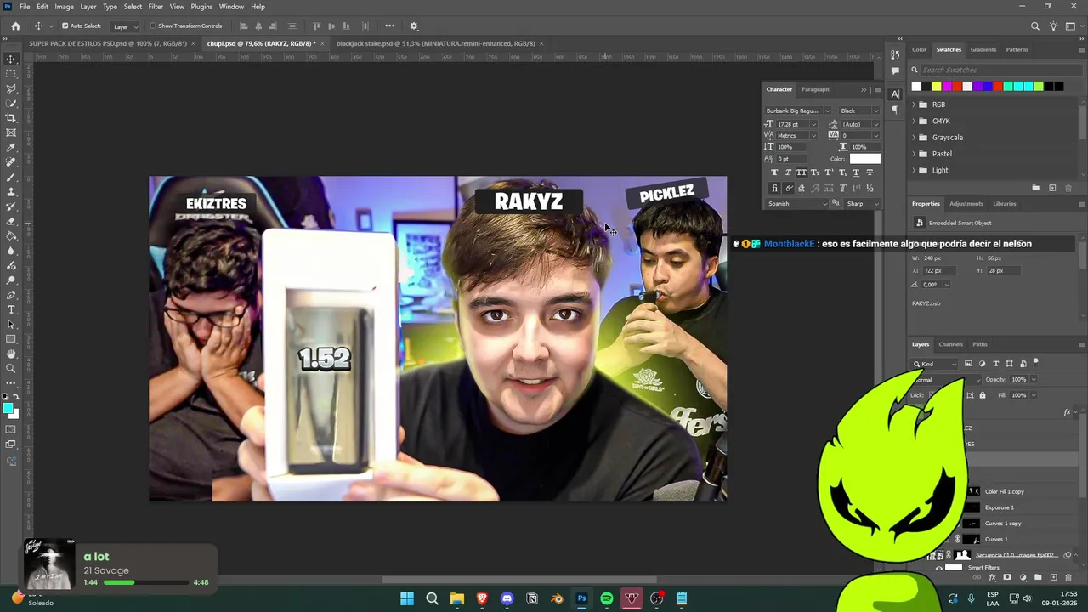
Task: Create a new layer in Layers panel
Action: (x=1053, y=577)
